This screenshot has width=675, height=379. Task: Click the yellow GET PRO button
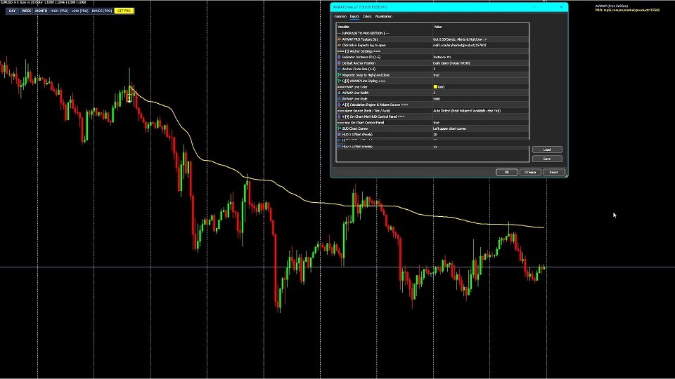point(124,11)
